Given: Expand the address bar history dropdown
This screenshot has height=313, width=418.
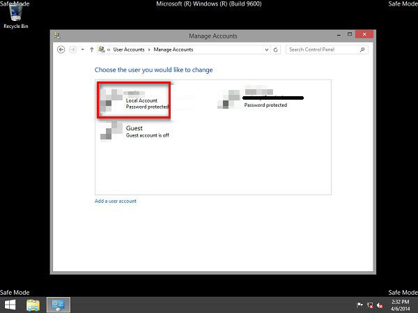Looking at the screenshot, I should point(267,49).
